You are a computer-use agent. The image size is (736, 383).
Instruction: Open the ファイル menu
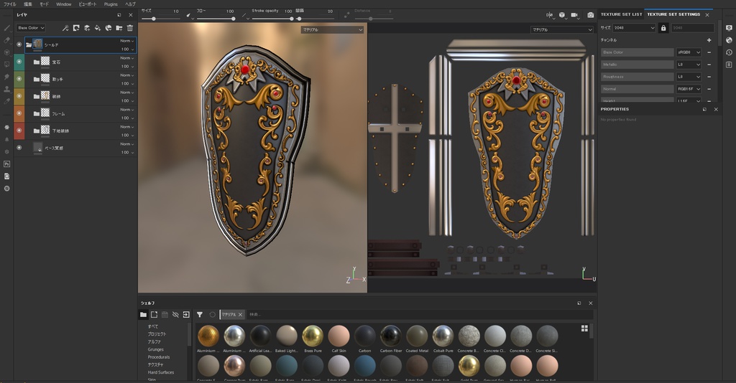coord(10,4)
